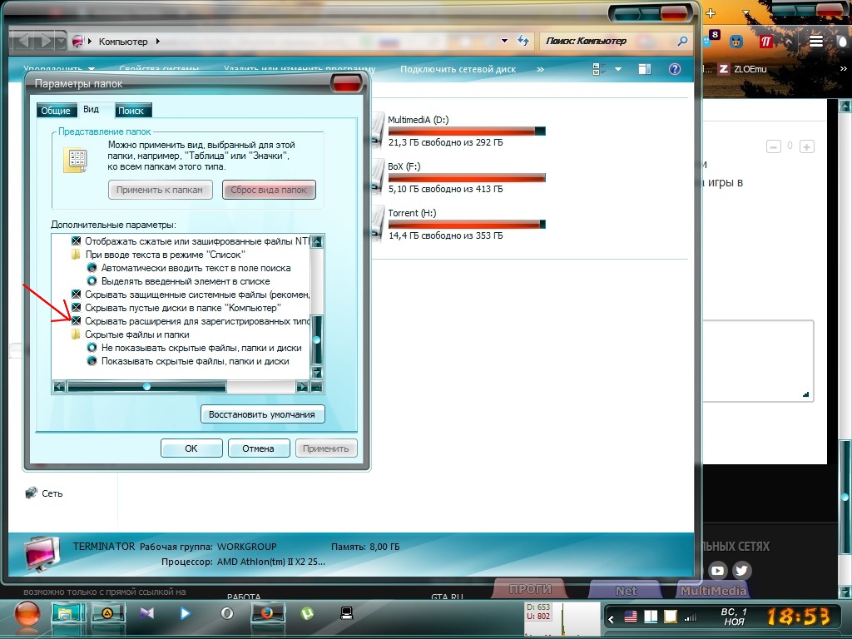Select 'Автоматически вводить текст в поле поиска'

click(x=92, y=268)
